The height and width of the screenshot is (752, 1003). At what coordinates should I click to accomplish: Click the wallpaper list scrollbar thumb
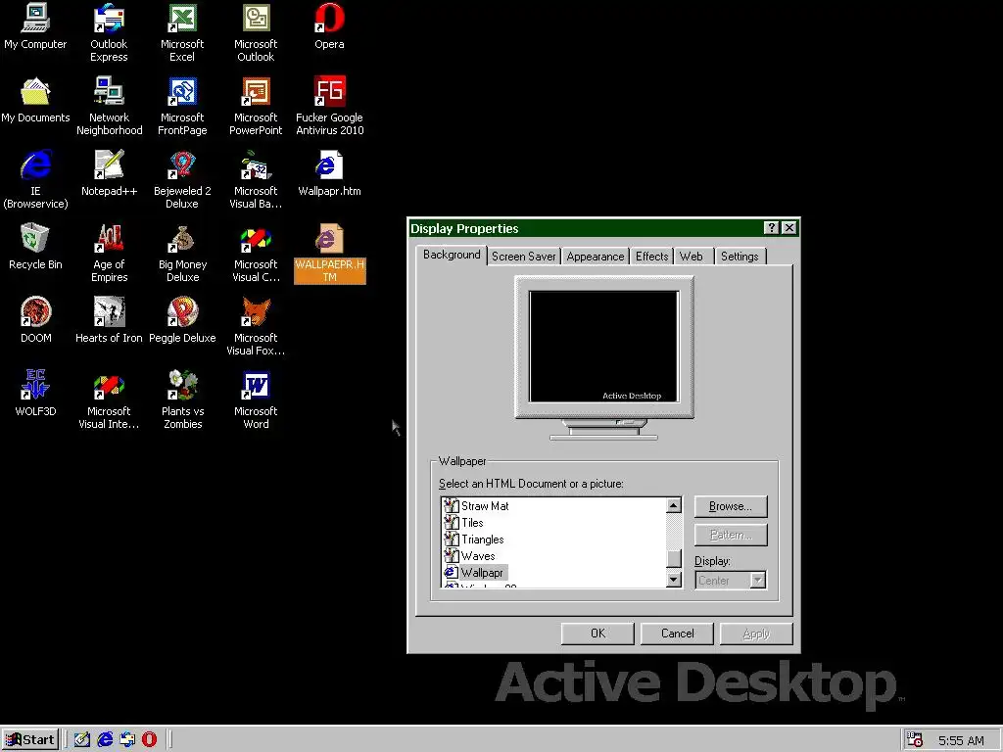tap(674, 558)
